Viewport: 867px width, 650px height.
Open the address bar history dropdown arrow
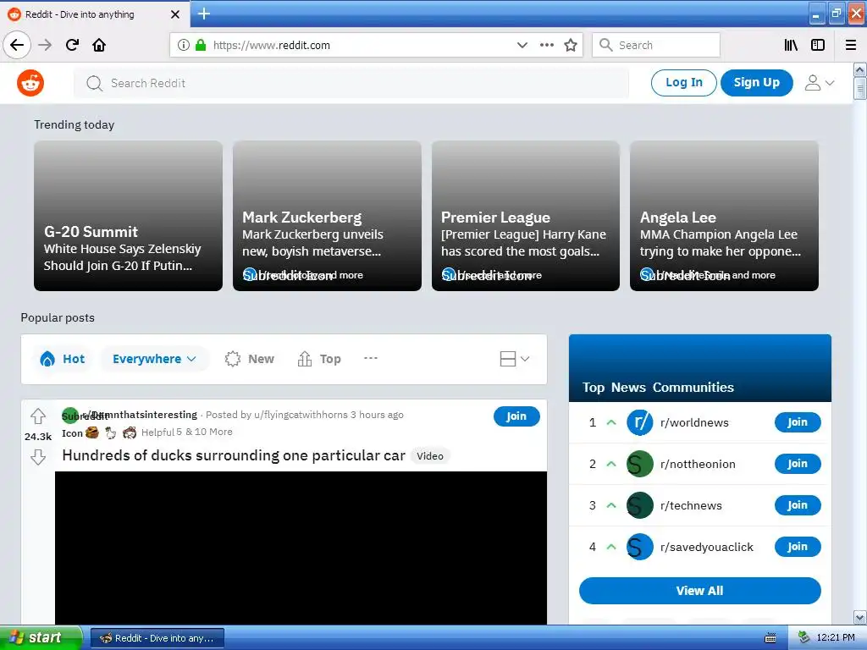pos(522,45)
